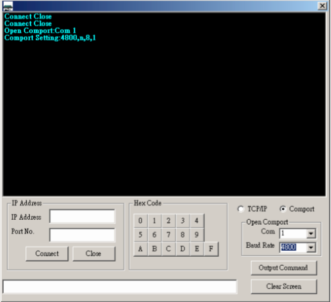Click hex code key 7
Screen dimensions: 331x302
point(168,235)
